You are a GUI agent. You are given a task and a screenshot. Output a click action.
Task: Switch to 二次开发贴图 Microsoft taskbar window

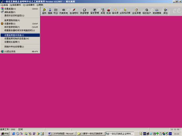[x=62, y=134]
